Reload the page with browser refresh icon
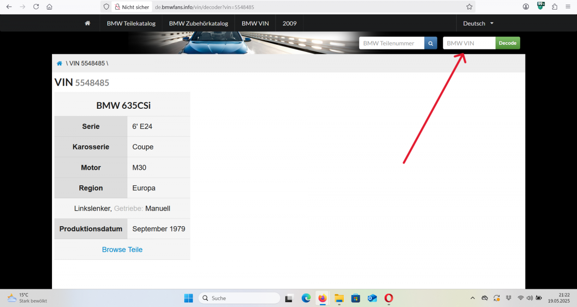This screenshot has height=307, width=577. 36,7
